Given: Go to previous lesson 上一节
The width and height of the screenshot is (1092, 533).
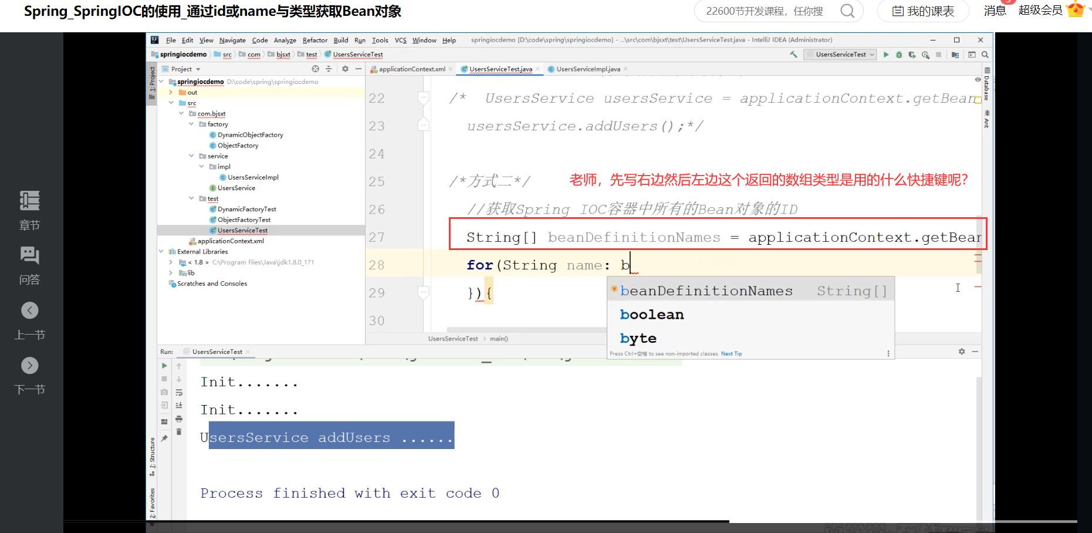Looking at the screenshot, I should coord(29,321).
